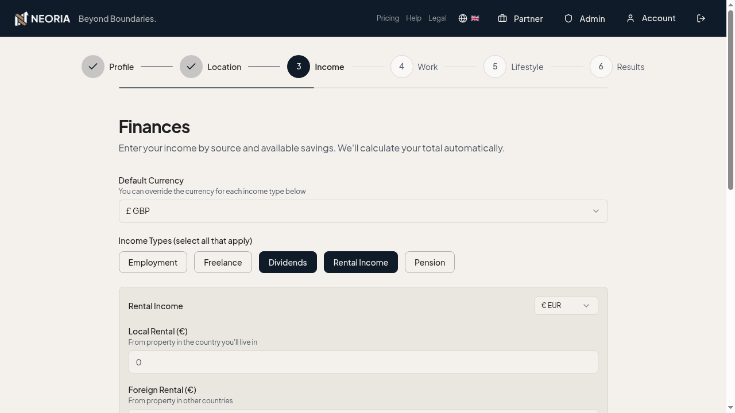The height and width of the screenshot is (413, 735).
Task: Click the scrollbar up arrow
Action: pos(730,4)
